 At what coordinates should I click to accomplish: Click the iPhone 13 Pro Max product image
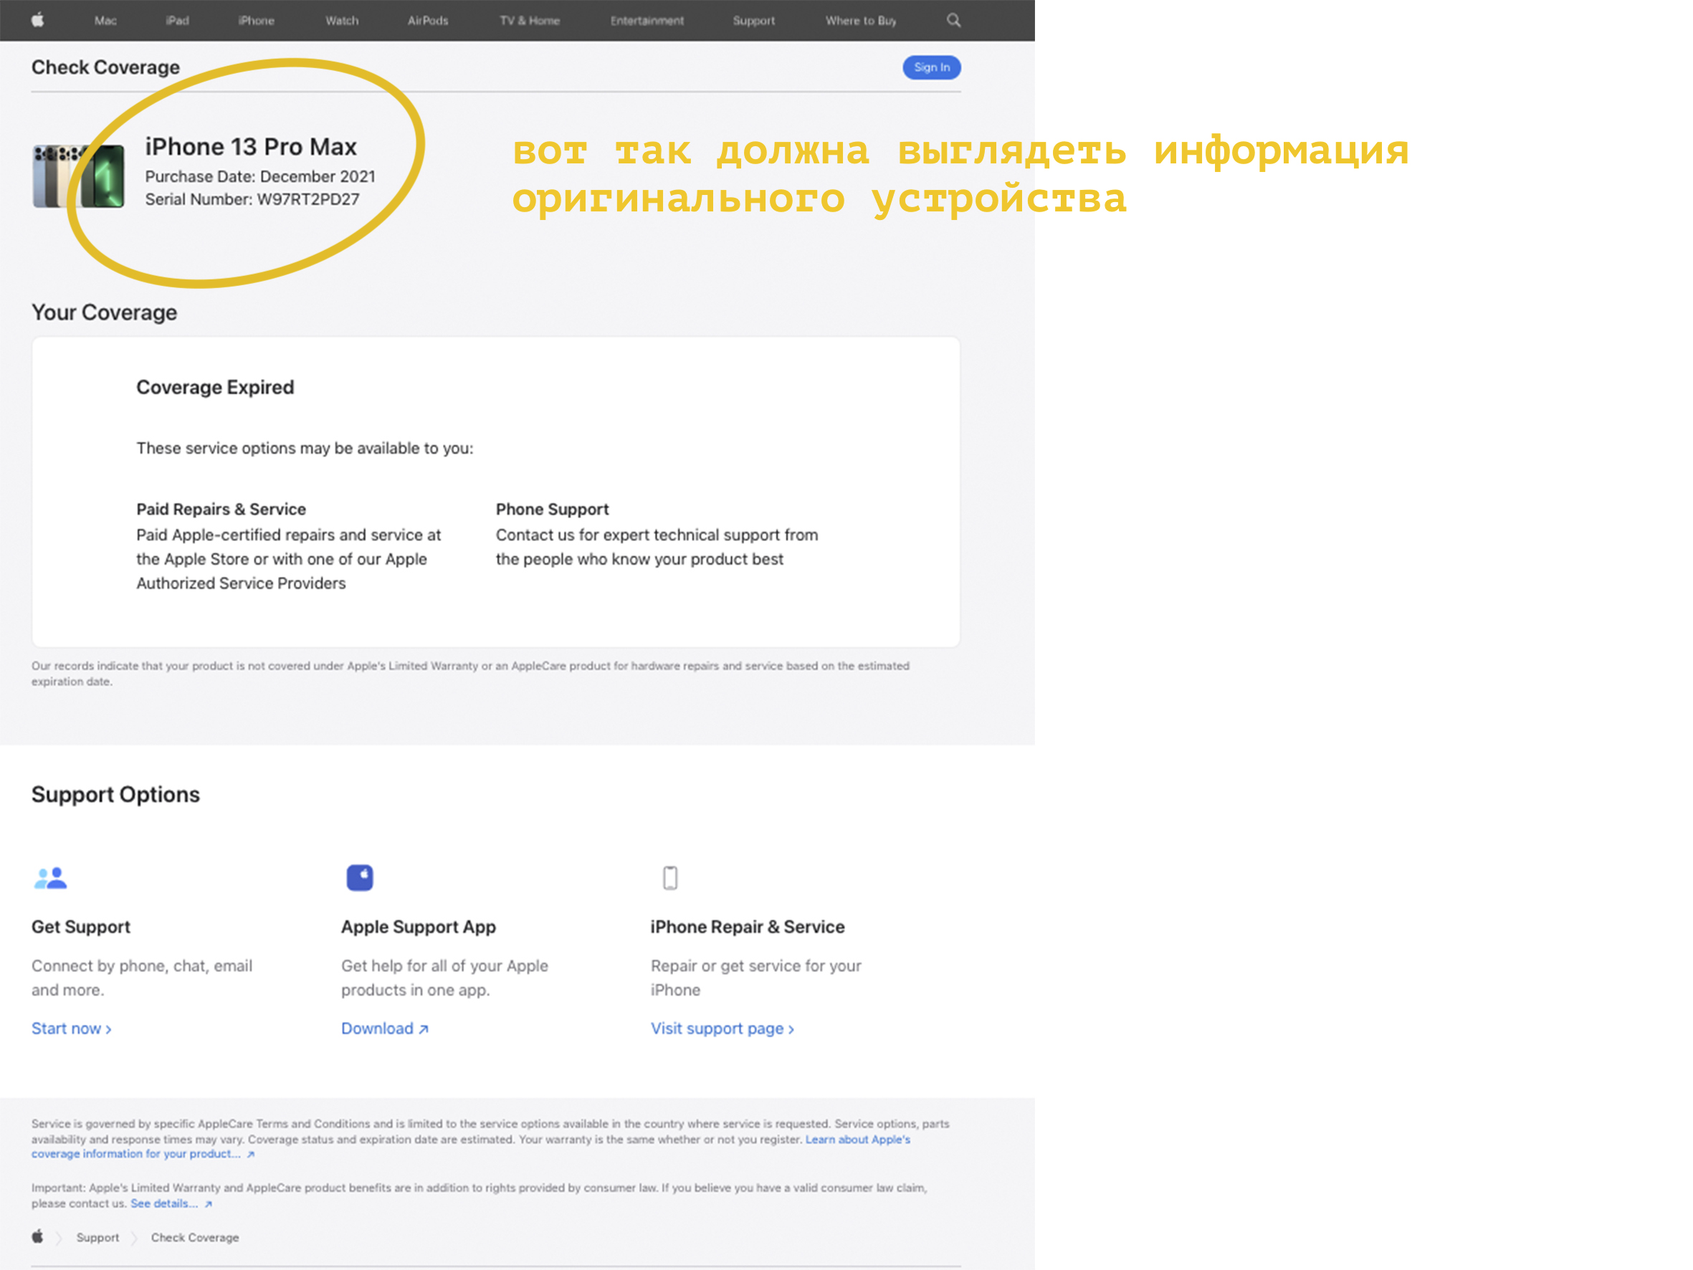click(78, 176)
